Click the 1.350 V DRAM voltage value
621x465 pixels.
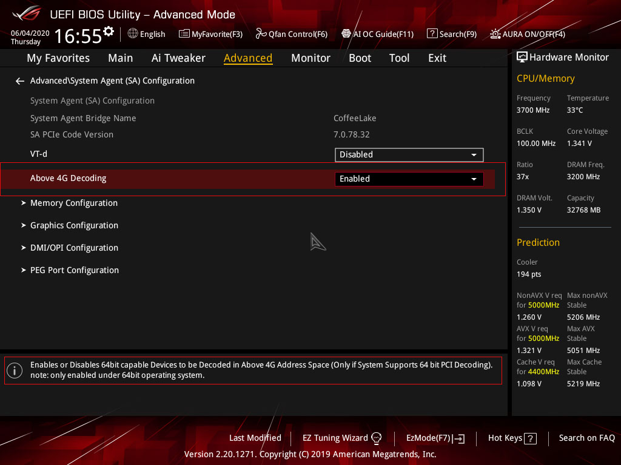[529, 210]
